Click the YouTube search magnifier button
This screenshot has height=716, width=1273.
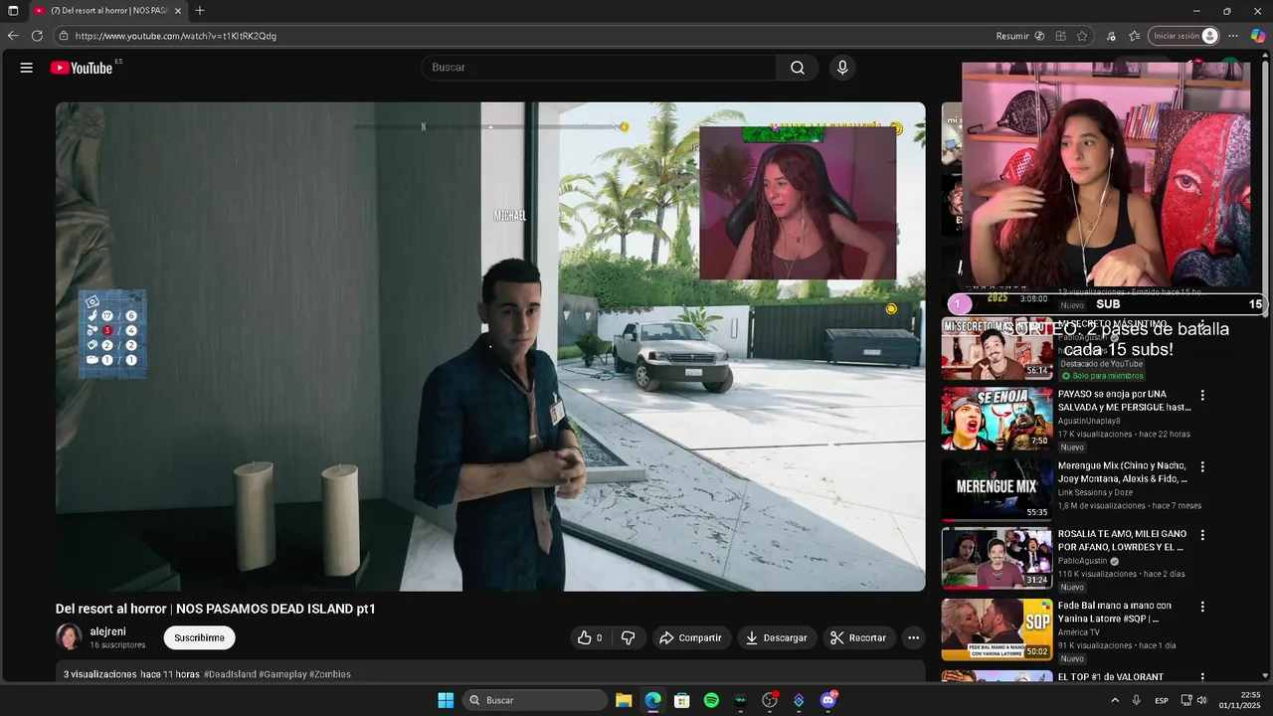pyautogui.click(x=798, y=68)
